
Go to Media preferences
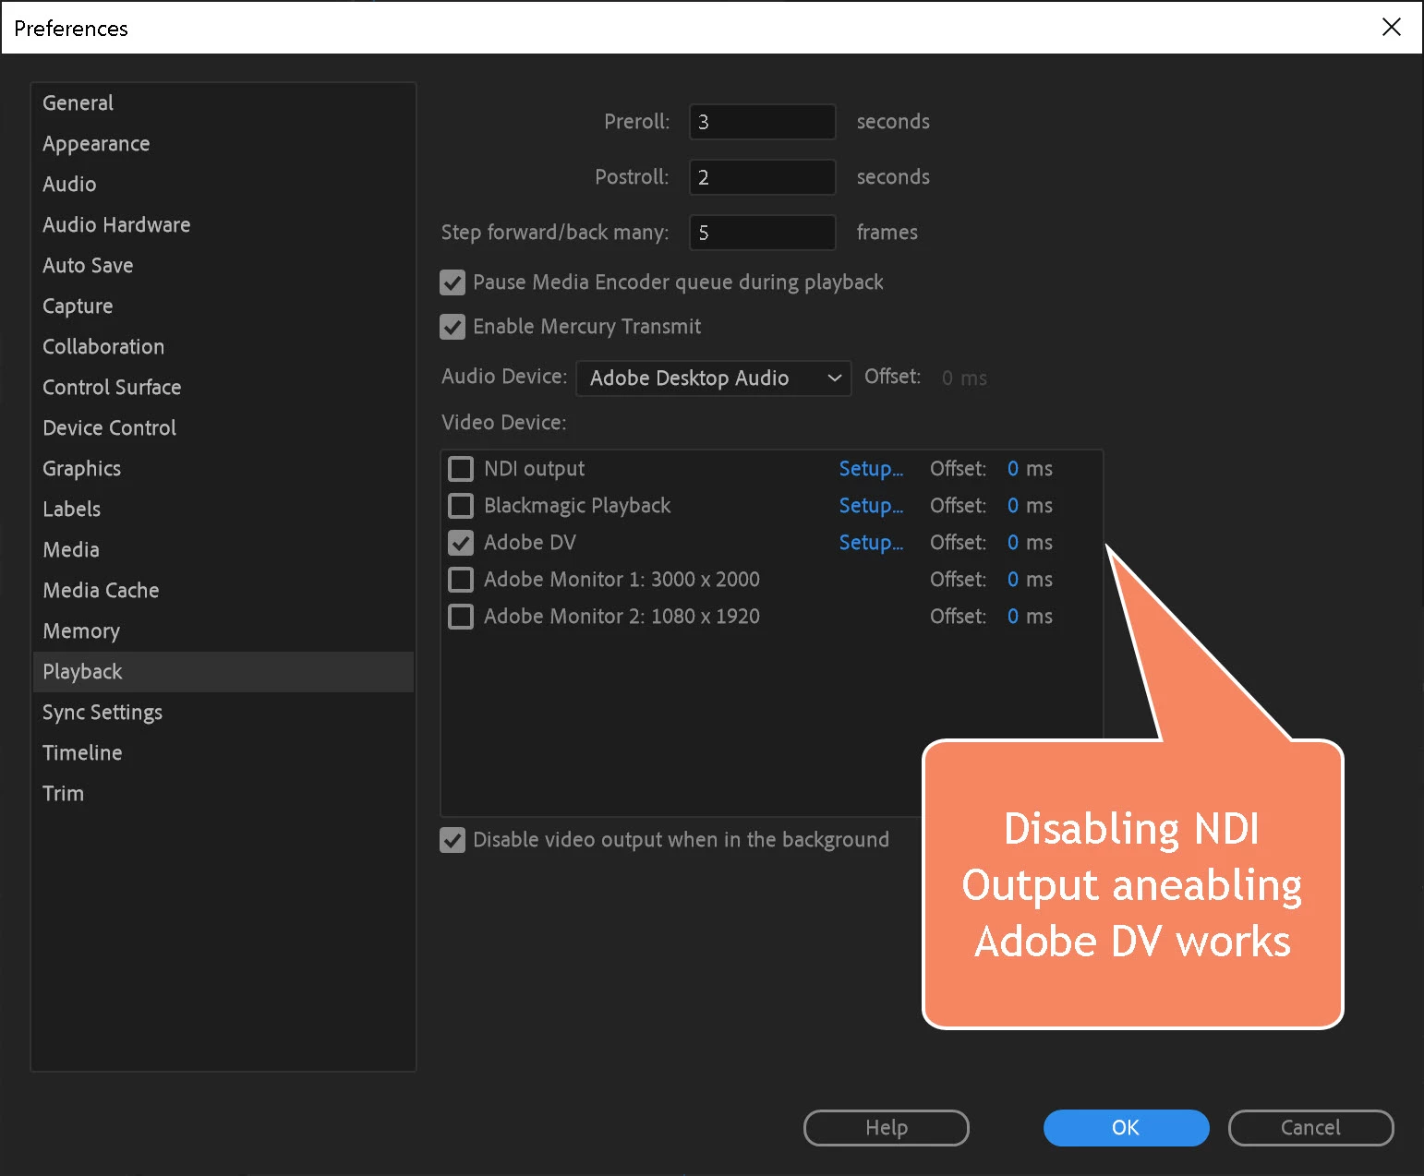point(223,550)
